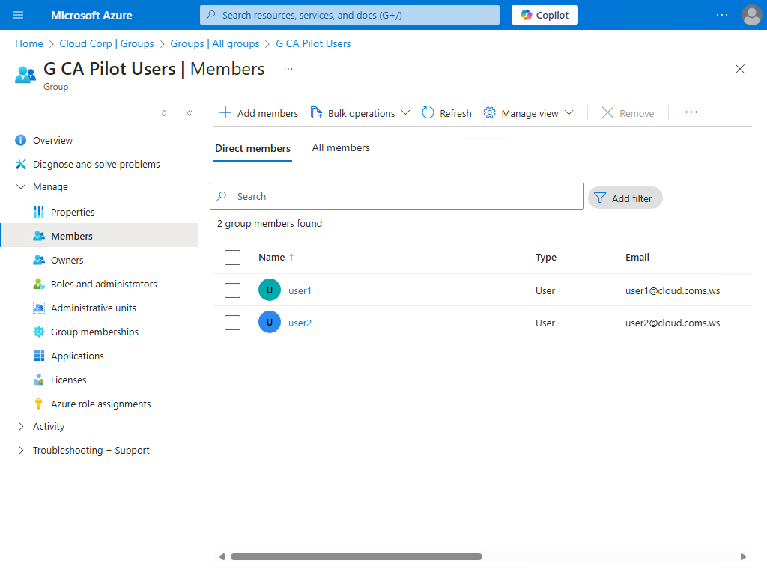Switch to the All members tab
Screen dimensions: 767x575
click(x=341, y=148)
